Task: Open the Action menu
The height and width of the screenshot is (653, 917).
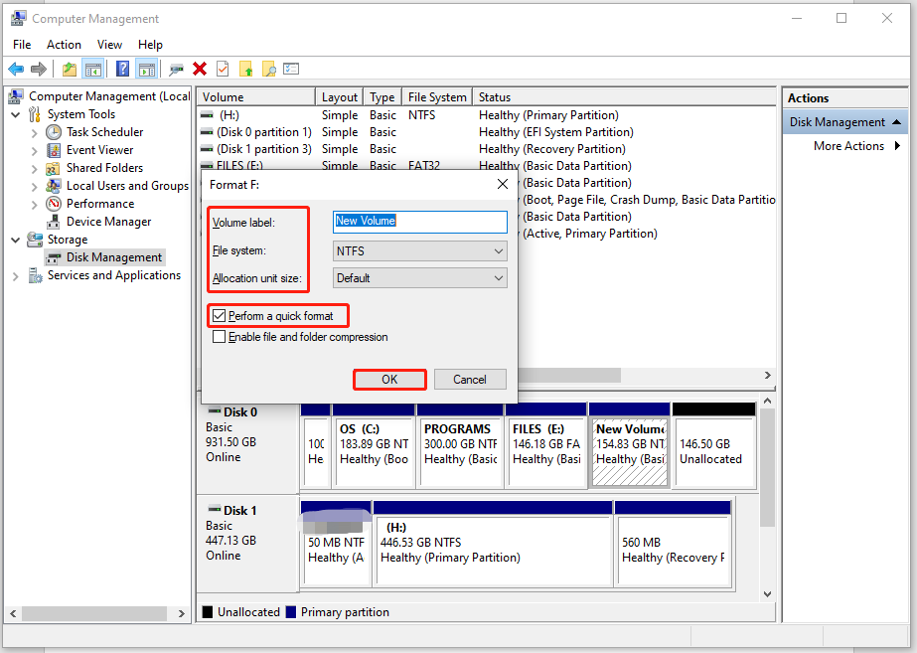Action: coord(64,45)
